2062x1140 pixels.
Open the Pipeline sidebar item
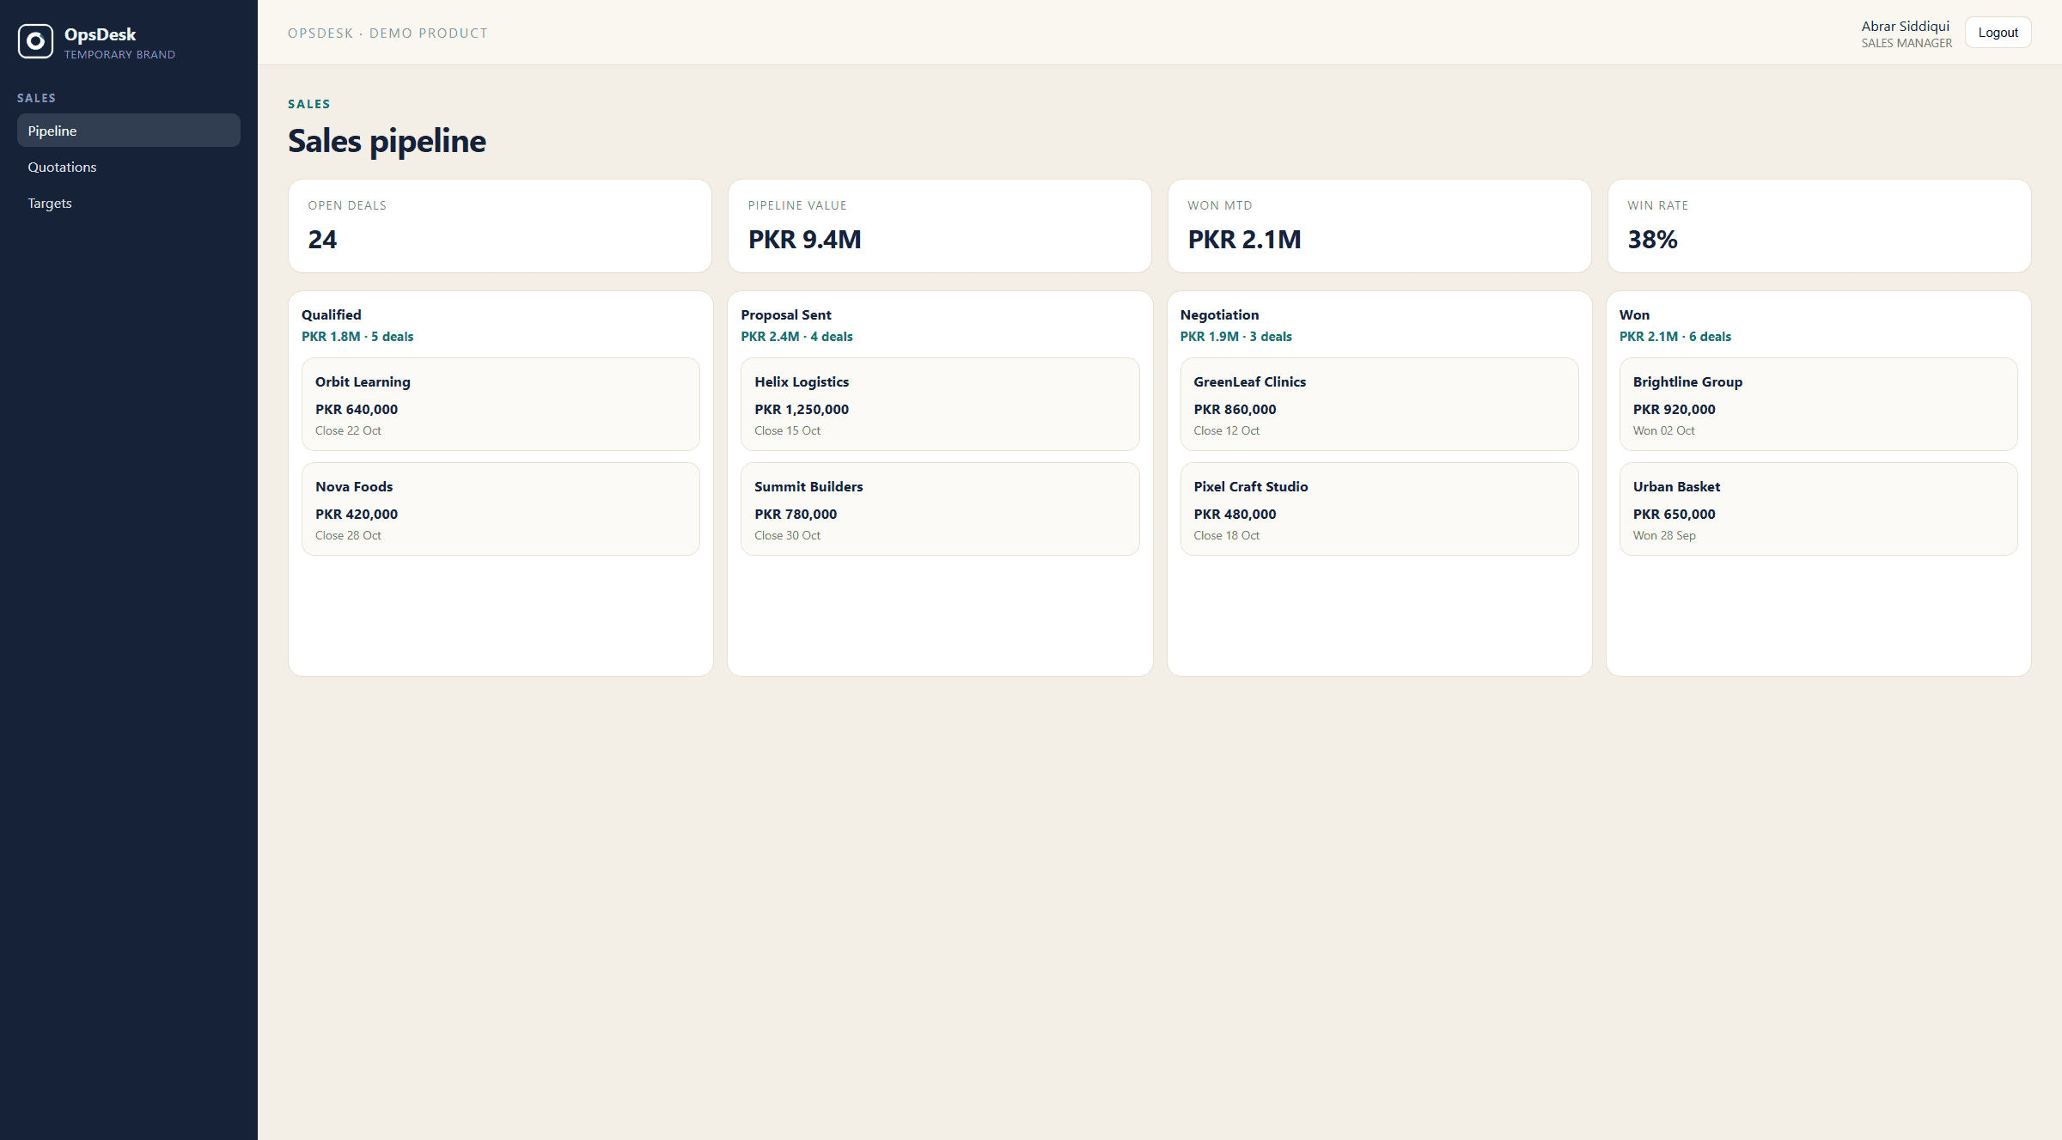point(129,131)
